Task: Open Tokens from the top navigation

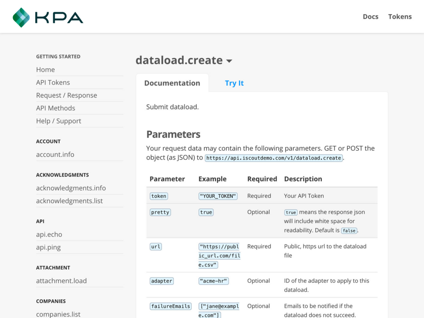Action: click(400, 17)
